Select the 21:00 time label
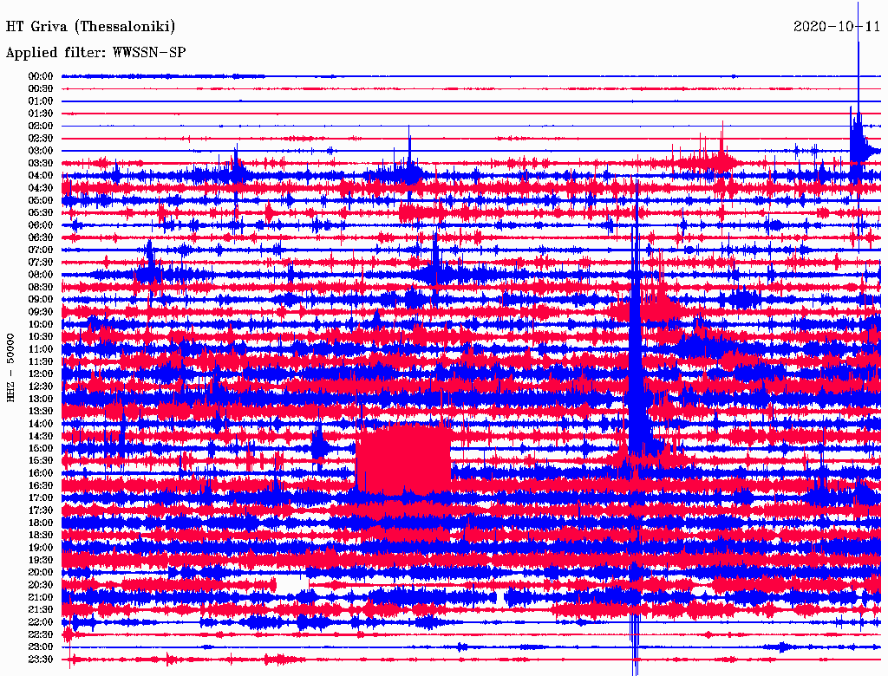 [x=41, y=597]
